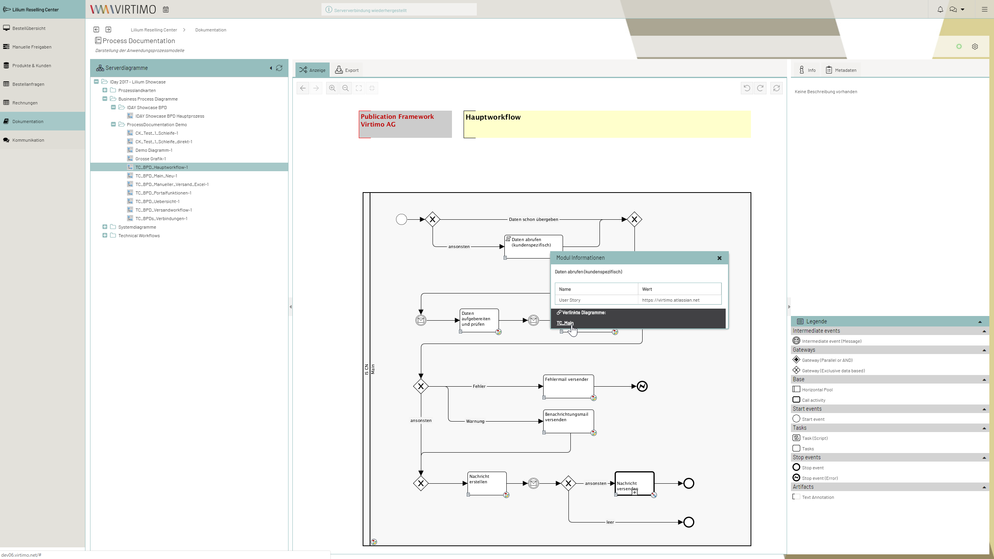Screen dimensions: 994x559
Task: Collapse the Gateways legend section
Action: click(x=984, y=350)
